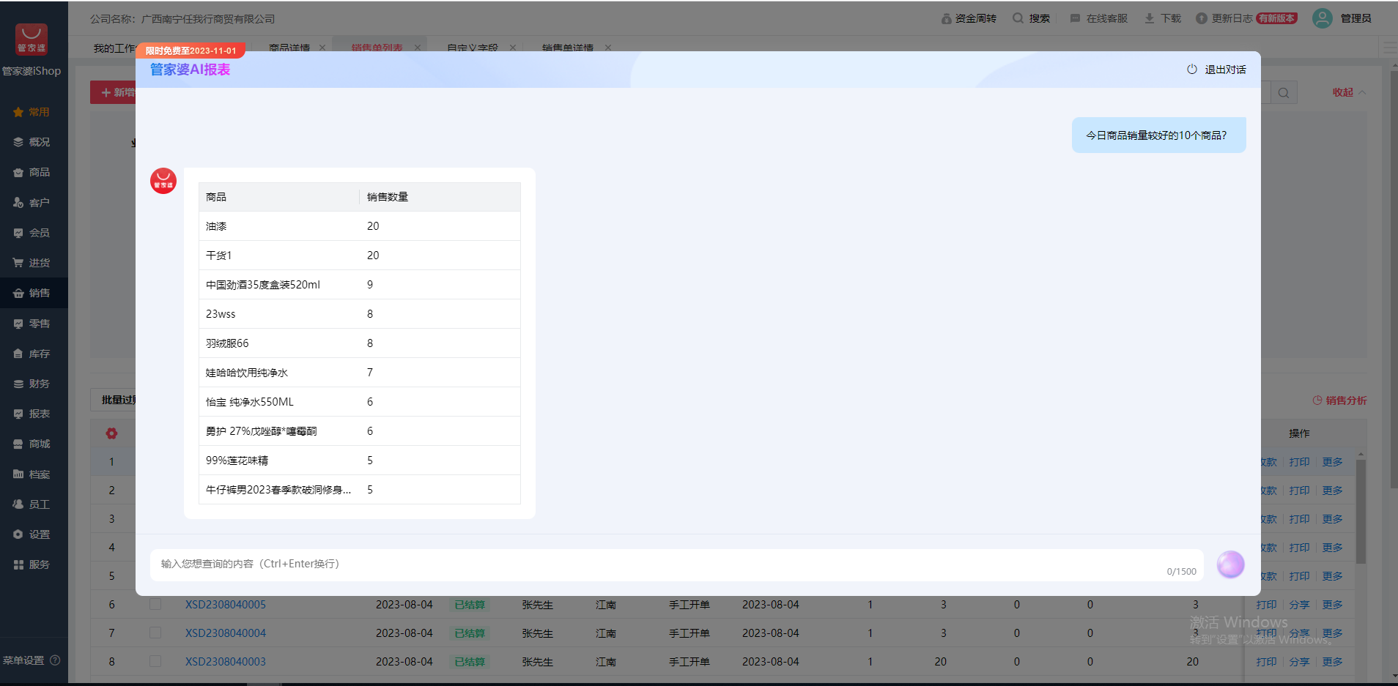1398x686 pixels.
Task: Click the user question bubble 今日商品销量较好的10个商品
Action: (1158, 135)
